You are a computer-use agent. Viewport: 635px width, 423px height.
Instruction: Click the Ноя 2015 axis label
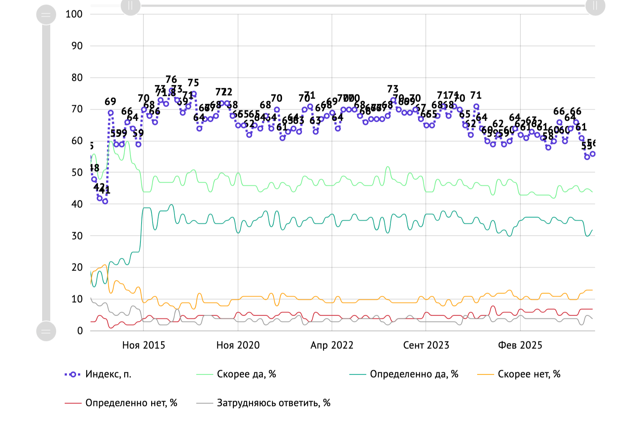144,345
